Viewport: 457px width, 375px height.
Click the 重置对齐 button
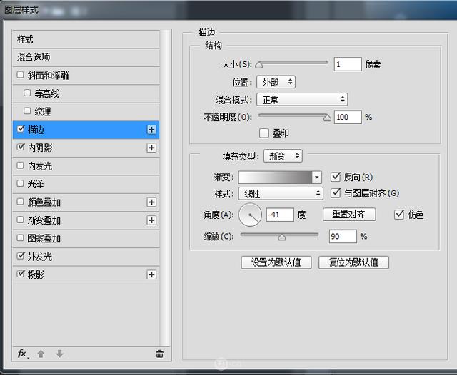pyautogui.click(x=349, y=215)
